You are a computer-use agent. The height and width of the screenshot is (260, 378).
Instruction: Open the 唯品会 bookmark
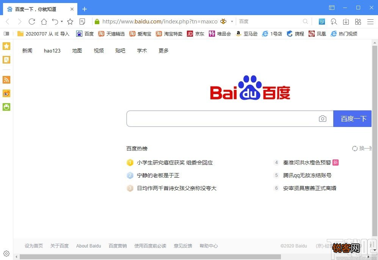click(220, 34)
